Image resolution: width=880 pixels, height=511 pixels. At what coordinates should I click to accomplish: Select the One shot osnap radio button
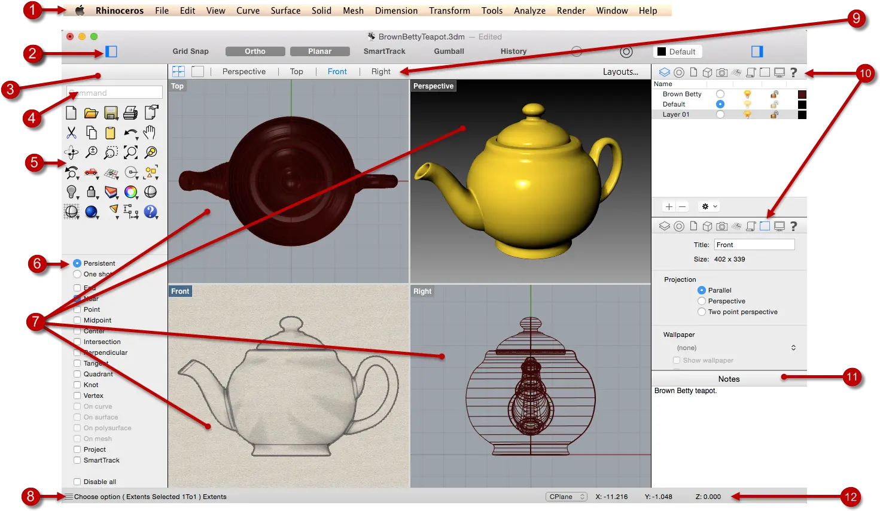[77, 274]
